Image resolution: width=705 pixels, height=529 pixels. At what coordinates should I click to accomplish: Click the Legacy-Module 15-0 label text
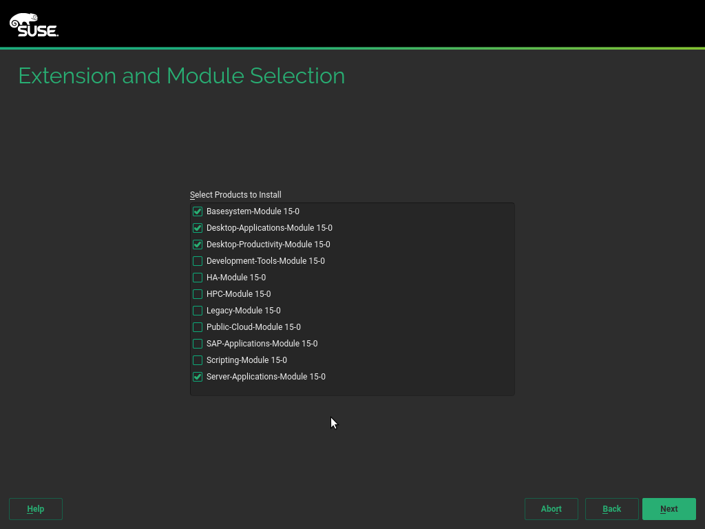(243, 311)
